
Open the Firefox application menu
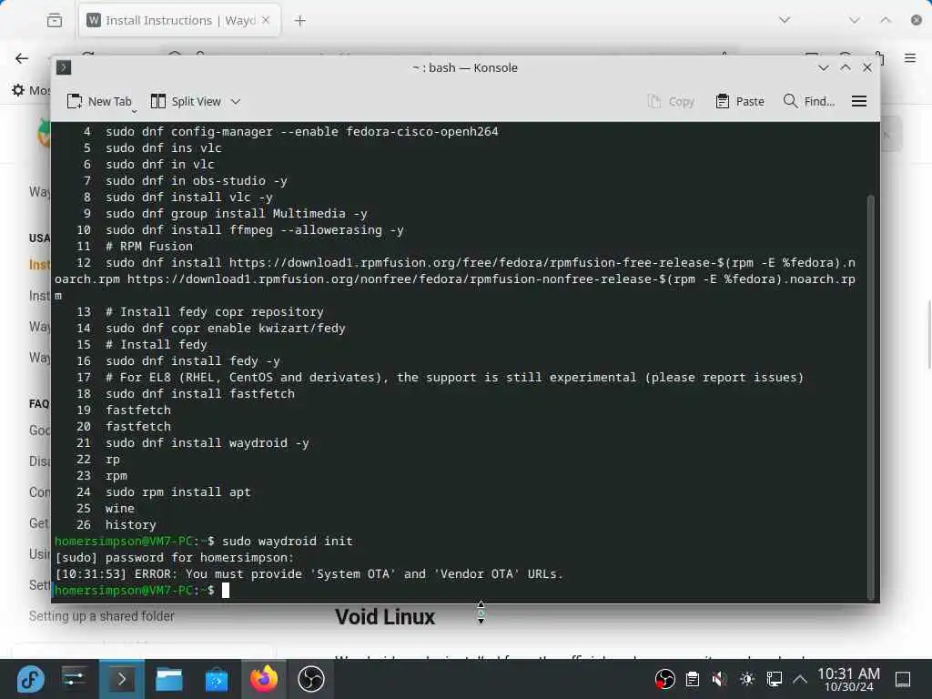click(x=910, y=58)
